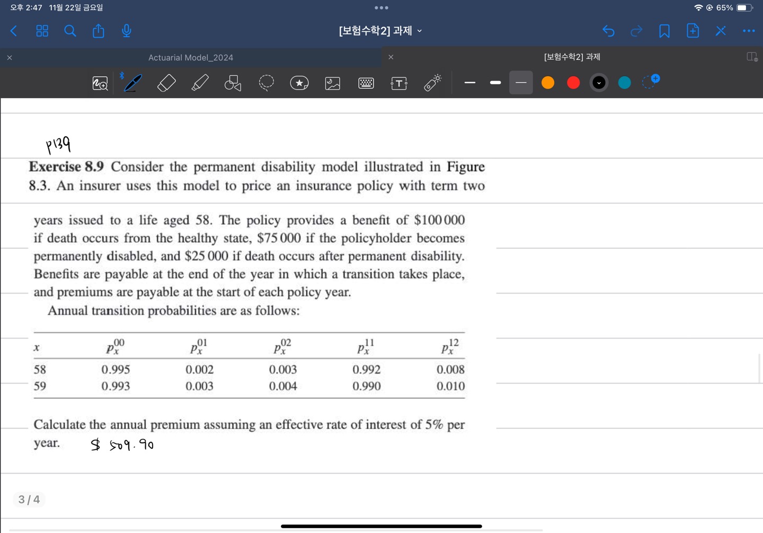Tap the Wi-Fi status icon

(698, 7)
